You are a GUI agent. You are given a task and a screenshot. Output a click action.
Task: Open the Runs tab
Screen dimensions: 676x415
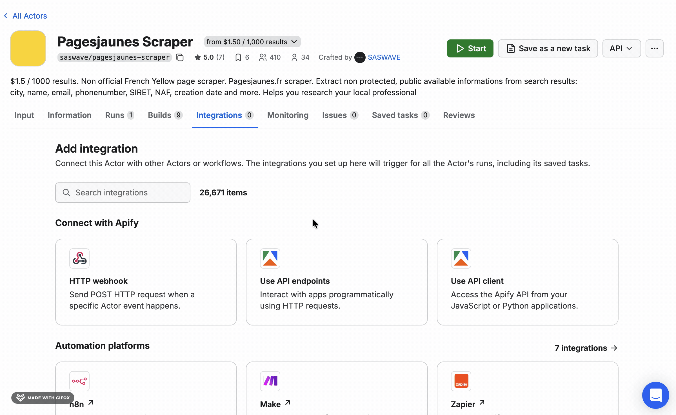120,115
